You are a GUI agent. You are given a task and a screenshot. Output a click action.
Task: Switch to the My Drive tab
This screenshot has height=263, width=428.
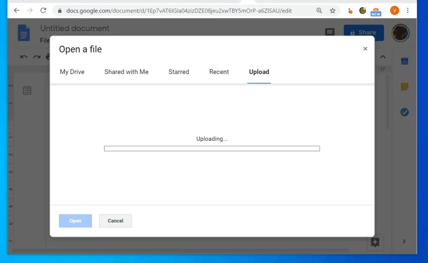72,71
